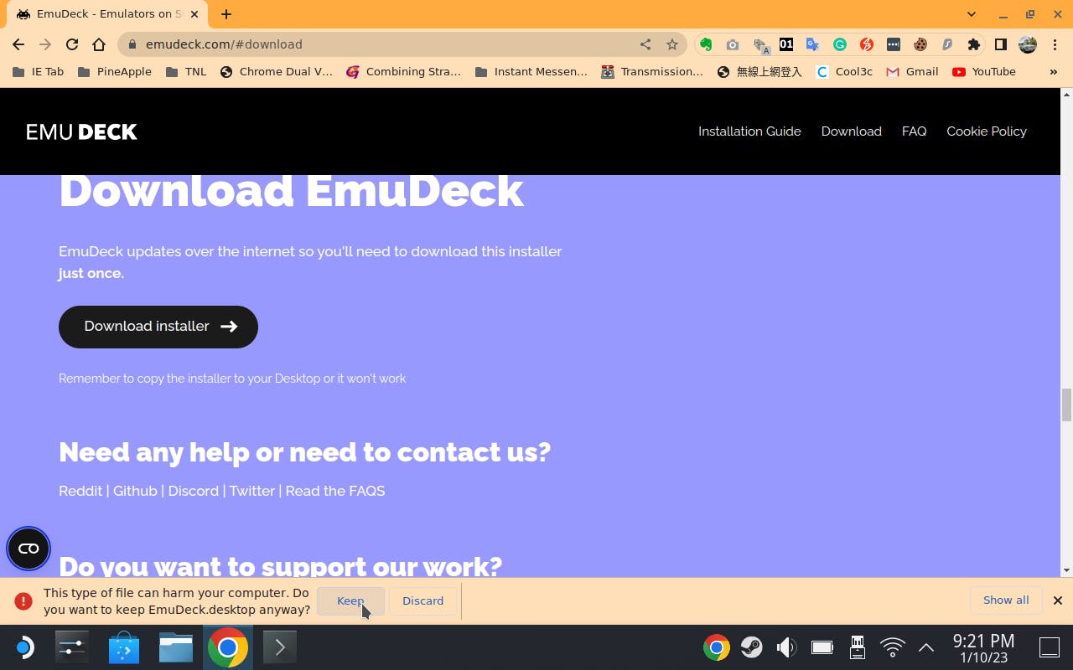Open the Google Translate extension
The height and width of the screenshot is (670, 1073).
813,44
